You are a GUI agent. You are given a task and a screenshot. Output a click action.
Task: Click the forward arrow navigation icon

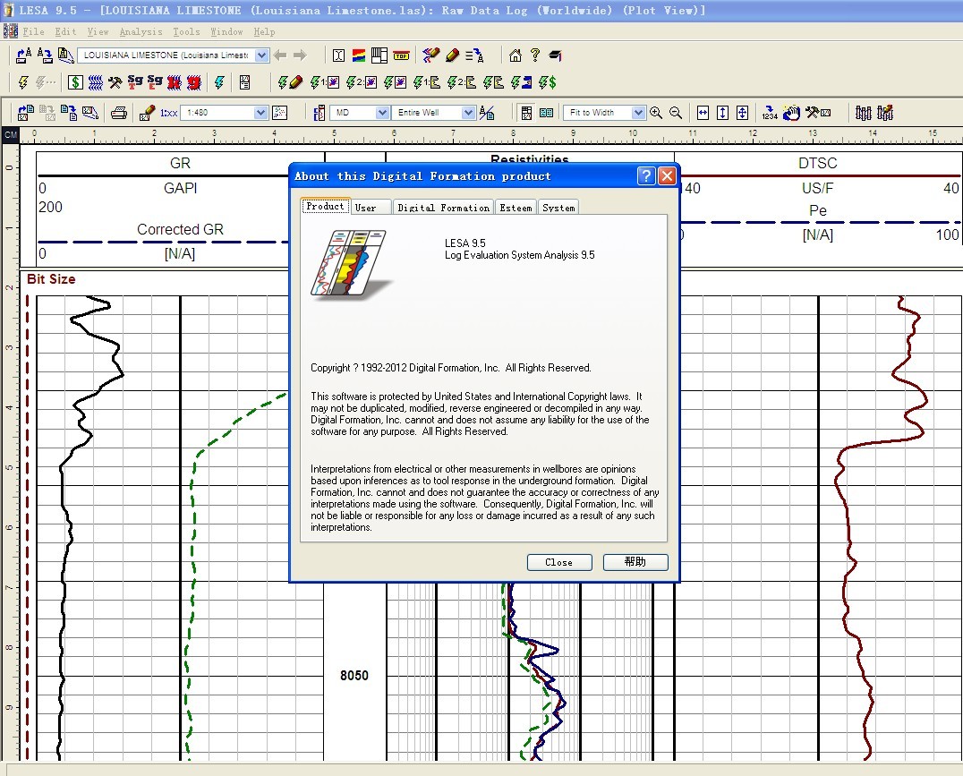click(301, 55)
